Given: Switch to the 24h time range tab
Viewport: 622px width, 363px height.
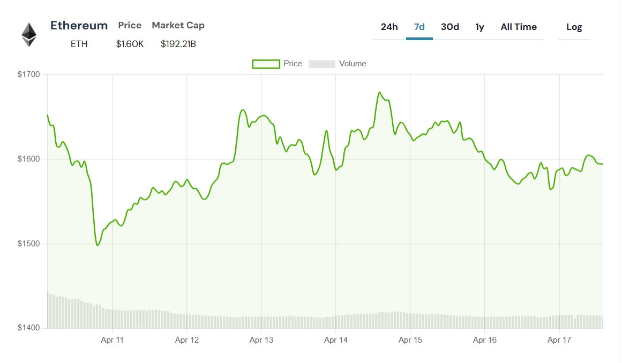Looking at the screenshot, I should click(x=389, y=27).
